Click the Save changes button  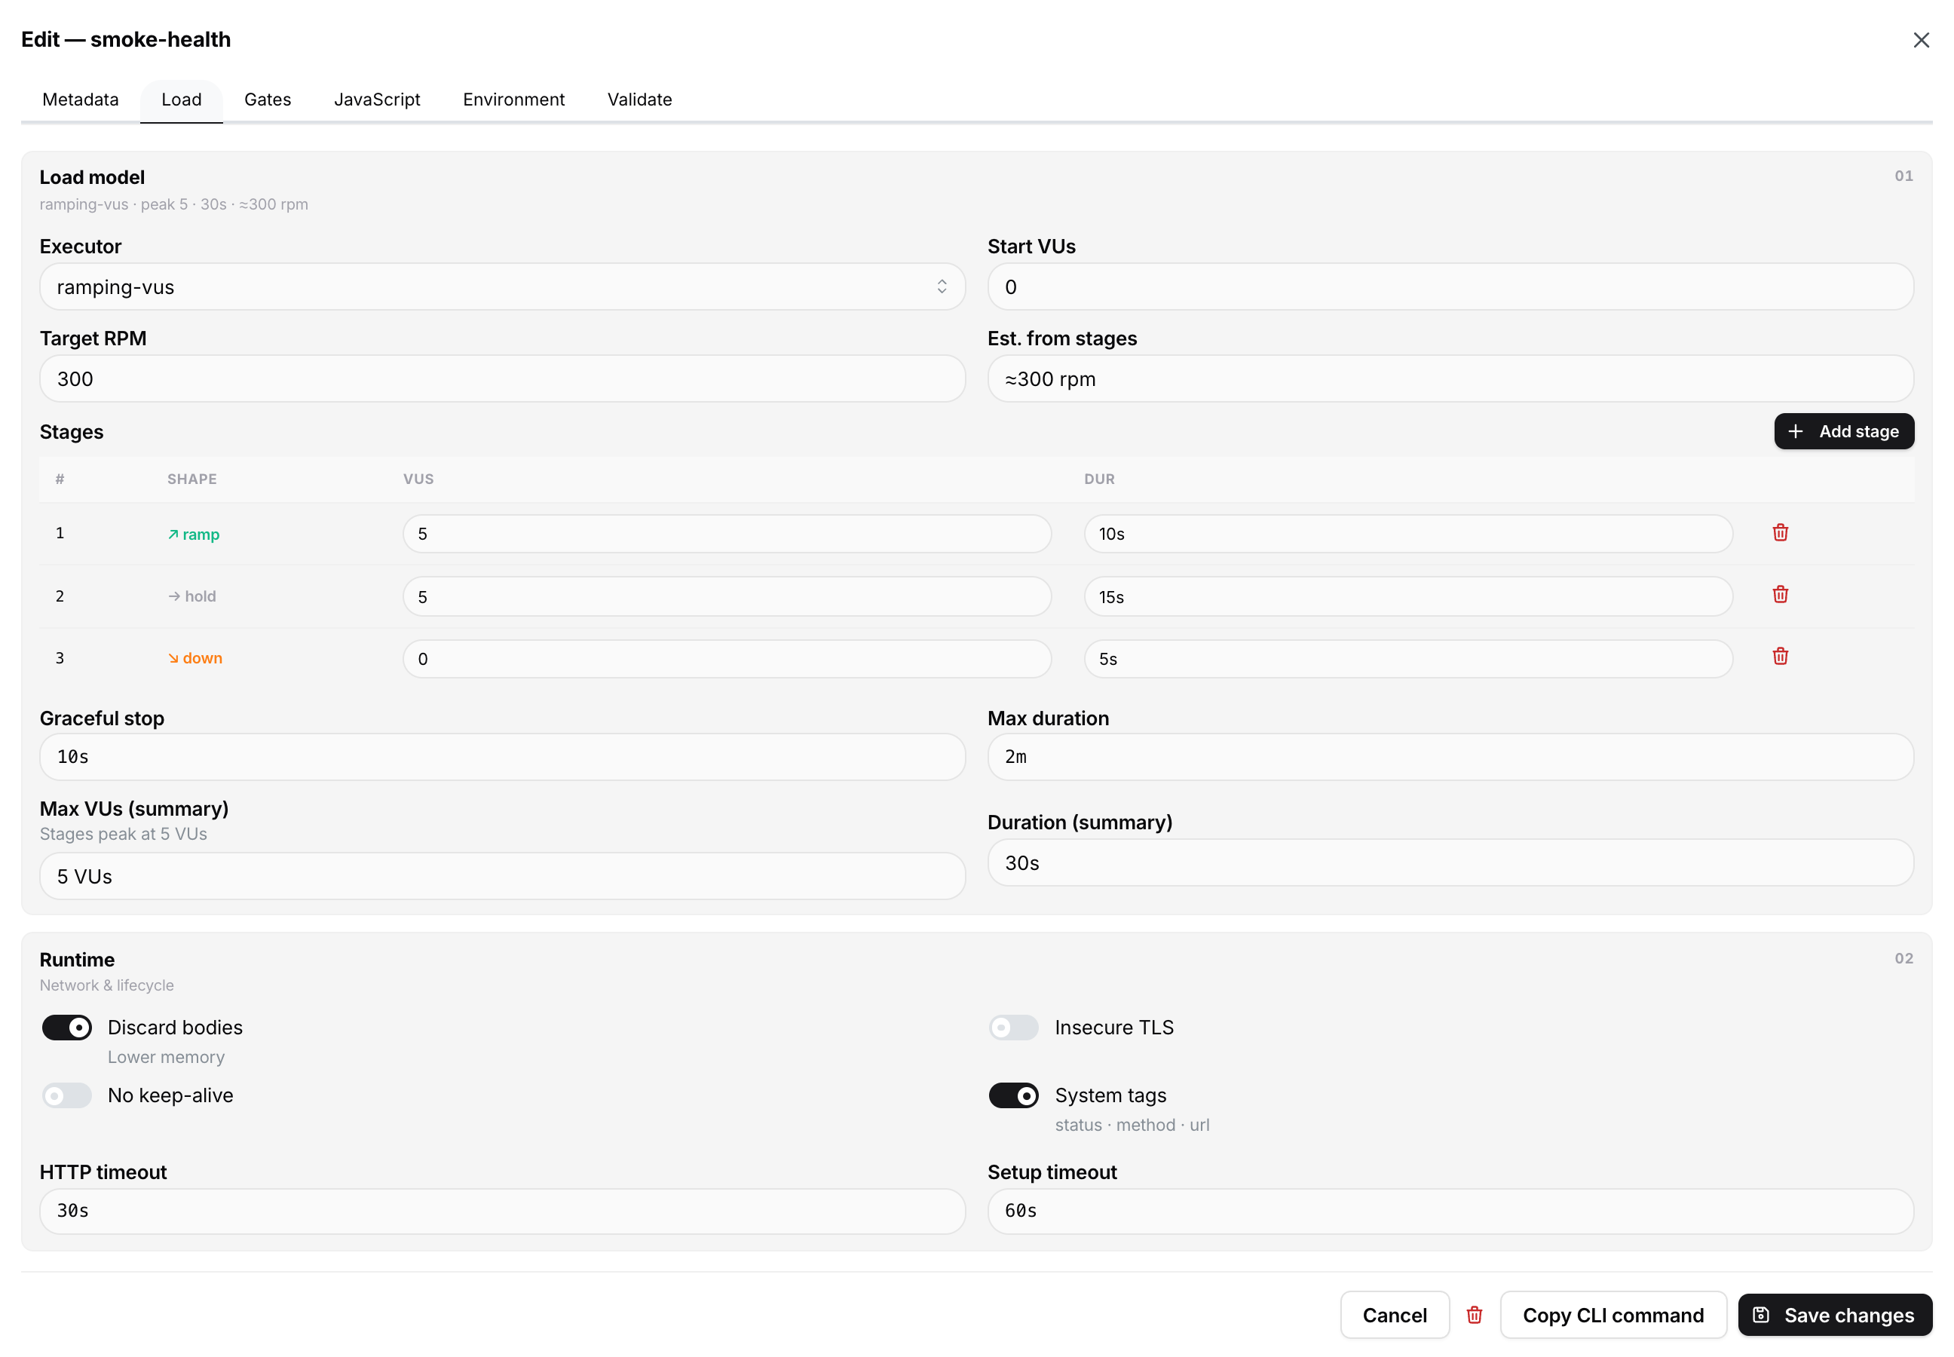[1835, 1316]
